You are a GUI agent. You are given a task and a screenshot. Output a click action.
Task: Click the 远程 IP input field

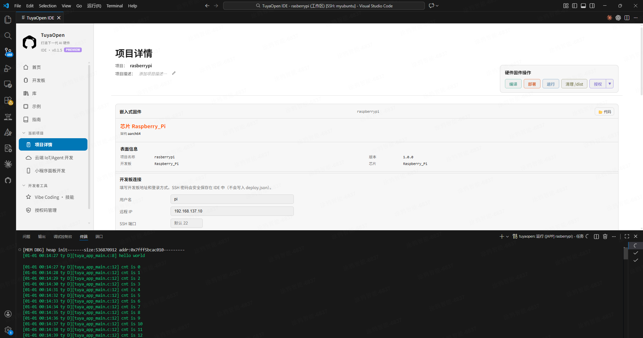click(232, 211)
